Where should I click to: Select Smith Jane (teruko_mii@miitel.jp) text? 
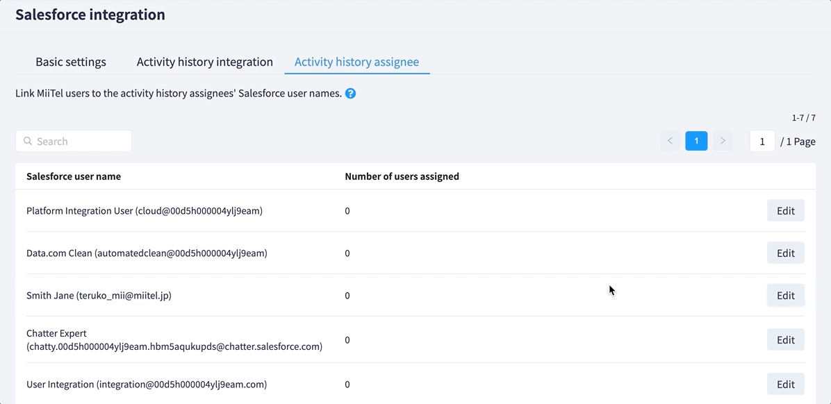point(99,296)
